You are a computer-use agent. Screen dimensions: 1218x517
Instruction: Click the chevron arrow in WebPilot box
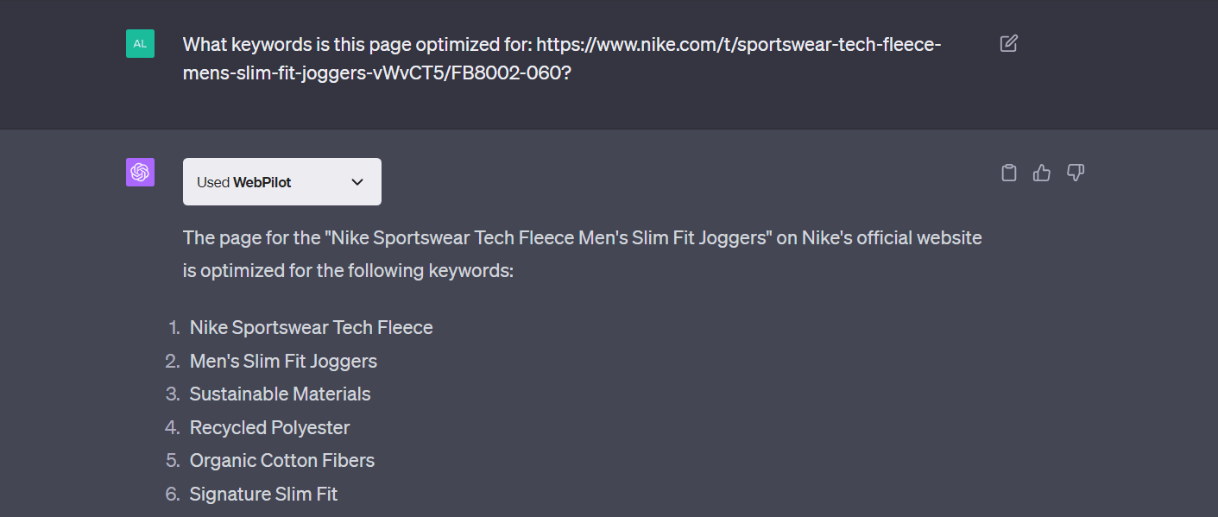(357, 182)
